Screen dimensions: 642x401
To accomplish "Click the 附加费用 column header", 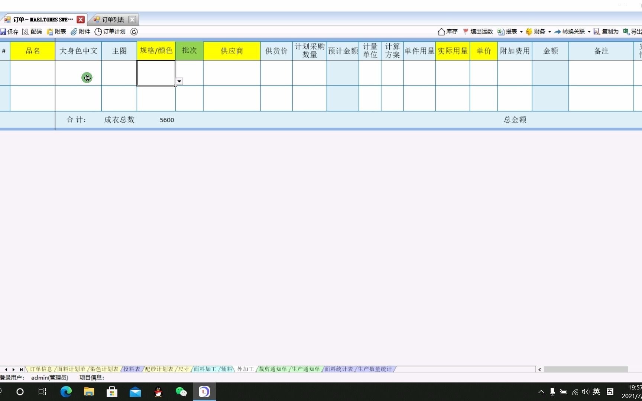I will [515, 51].
